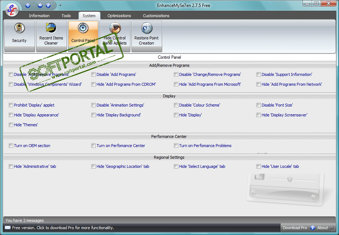Check Turn on Perfomance Center
Viewport: 339px width, 235px height.
(94, 146)
